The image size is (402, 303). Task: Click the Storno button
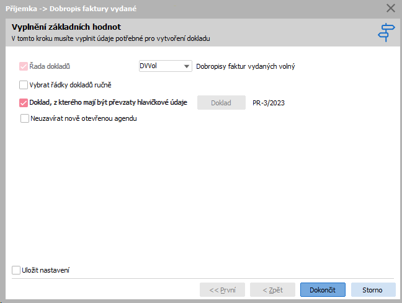click(372, 290)
